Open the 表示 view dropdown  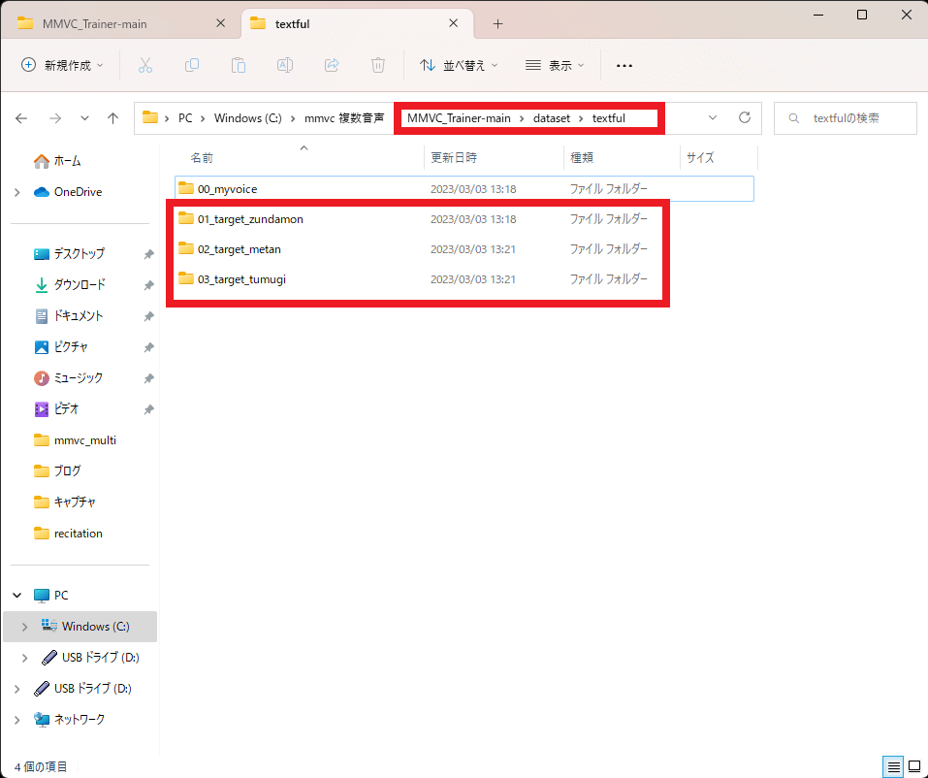click(x=555, y=65)
